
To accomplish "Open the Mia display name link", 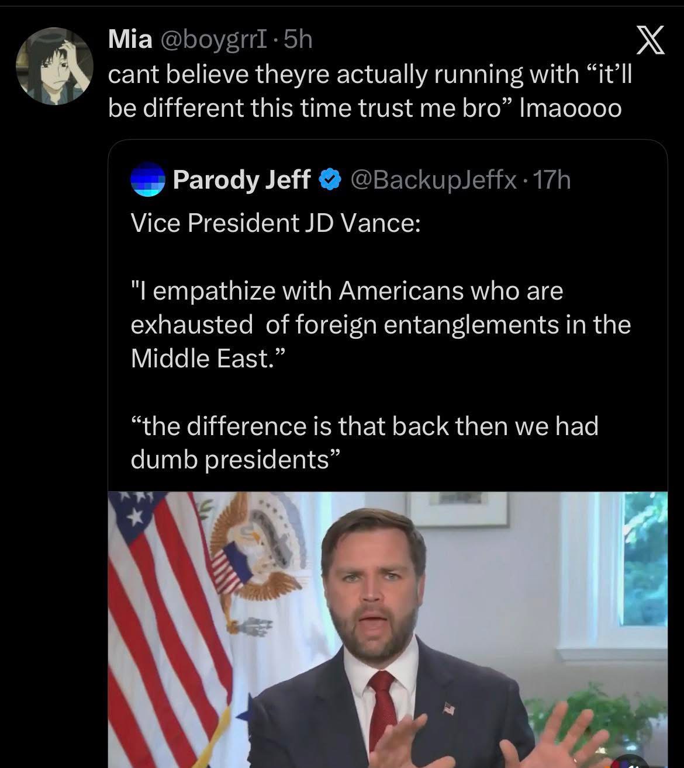I will [x=130, y=40].
